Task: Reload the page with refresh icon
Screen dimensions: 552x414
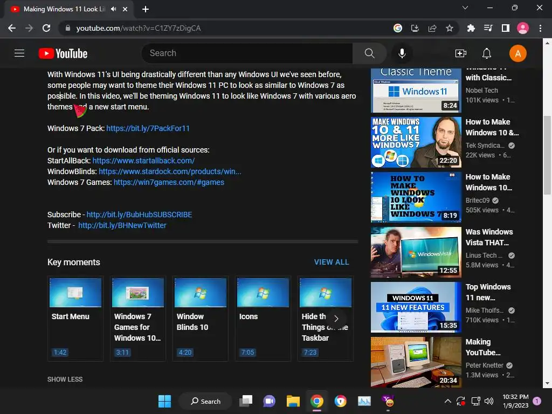Action: pos(46,28)
